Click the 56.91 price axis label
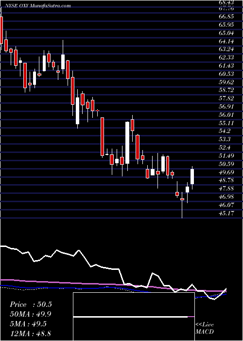 [226, 107]
